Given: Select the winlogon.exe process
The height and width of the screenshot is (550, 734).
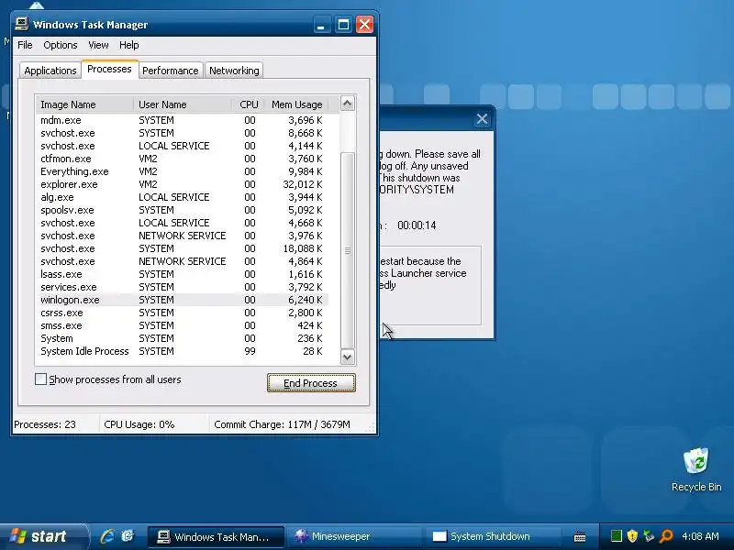Looking at the screenshot, I should pyautogui.click(x=182, y=300).
